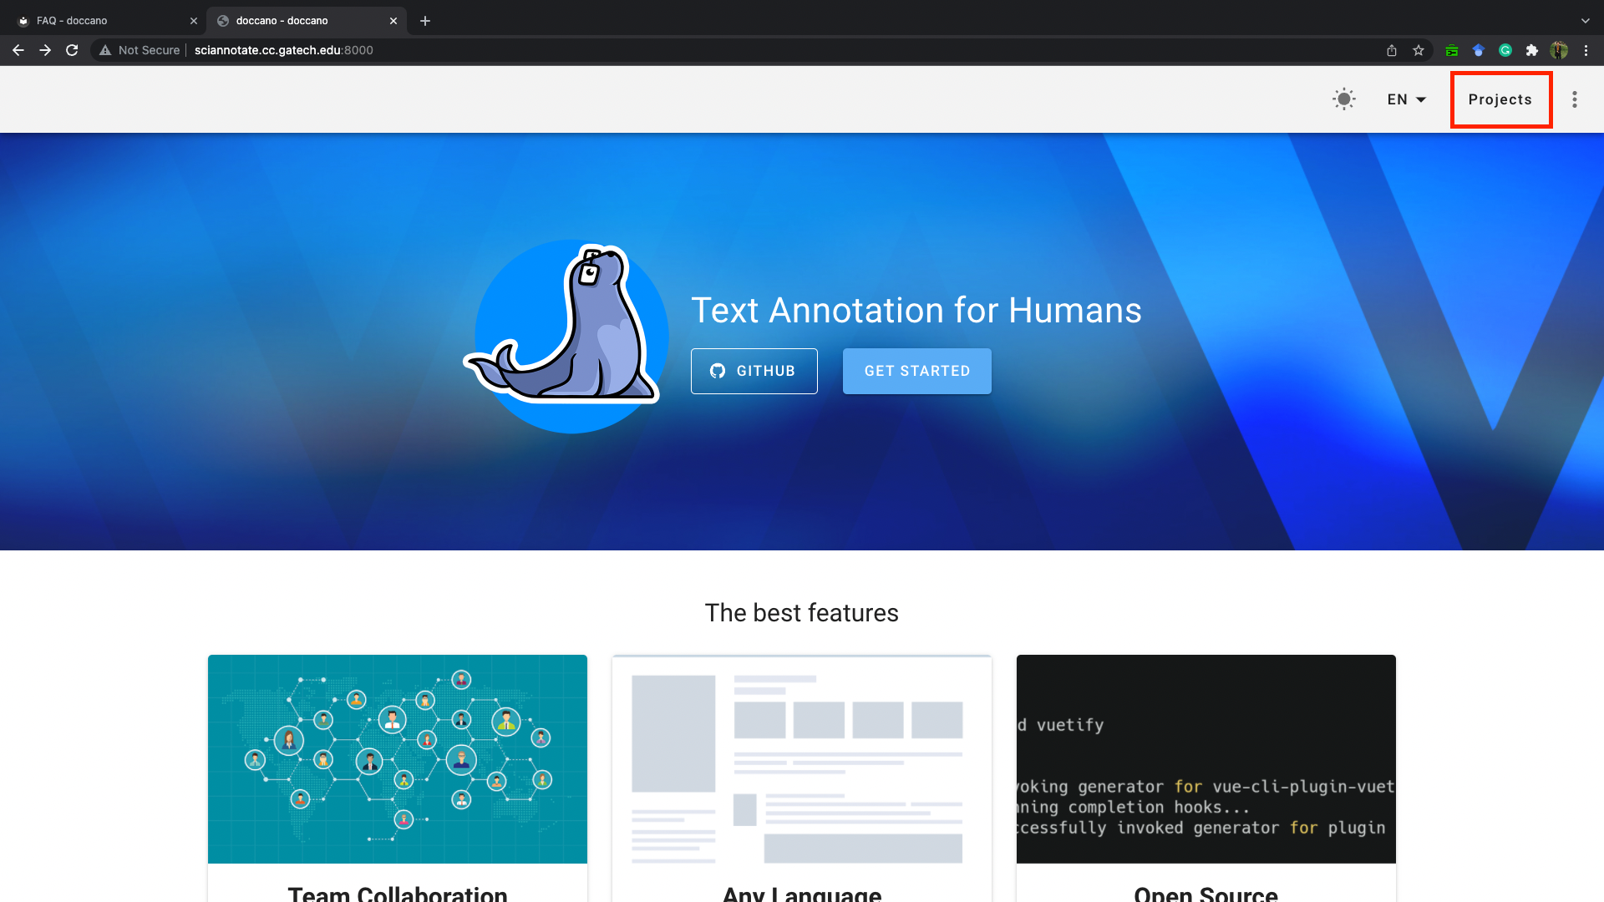Go back in browser history
The width and height of the screenshot is (1604, 902).
(x=18, y=50)
